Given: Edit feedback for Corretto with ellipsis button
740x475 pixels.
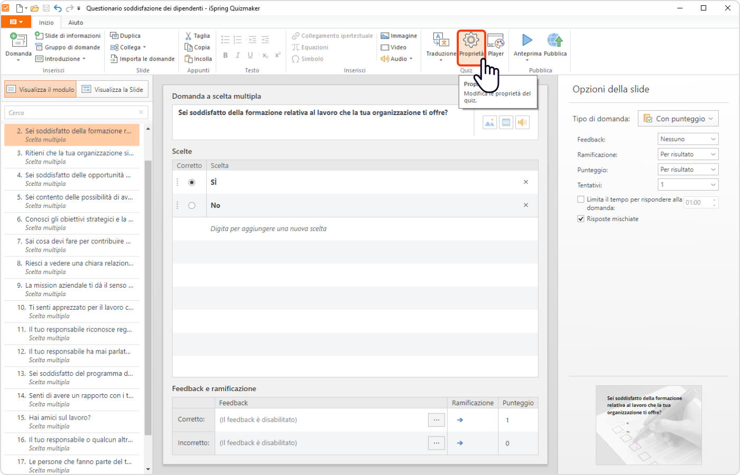Looking at the screenshot, I should pos(436,420).
